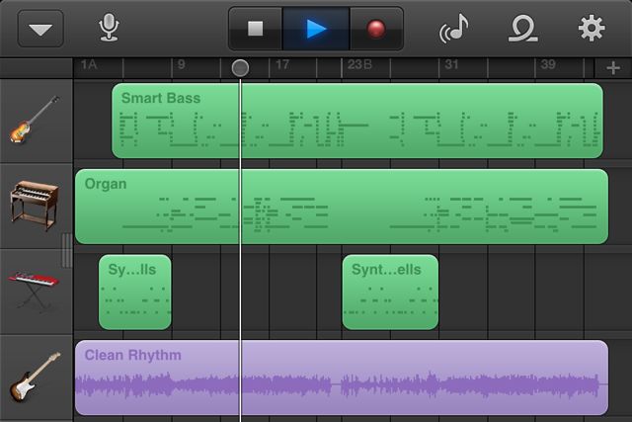
Task: Open song settings gear icon
Action: click(592, 28)
